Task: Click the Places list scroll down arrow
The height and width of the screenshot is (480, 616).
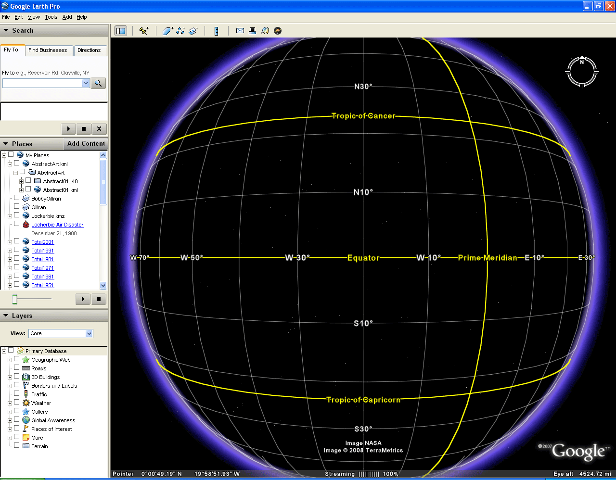Action: click(x=103, y=285)
